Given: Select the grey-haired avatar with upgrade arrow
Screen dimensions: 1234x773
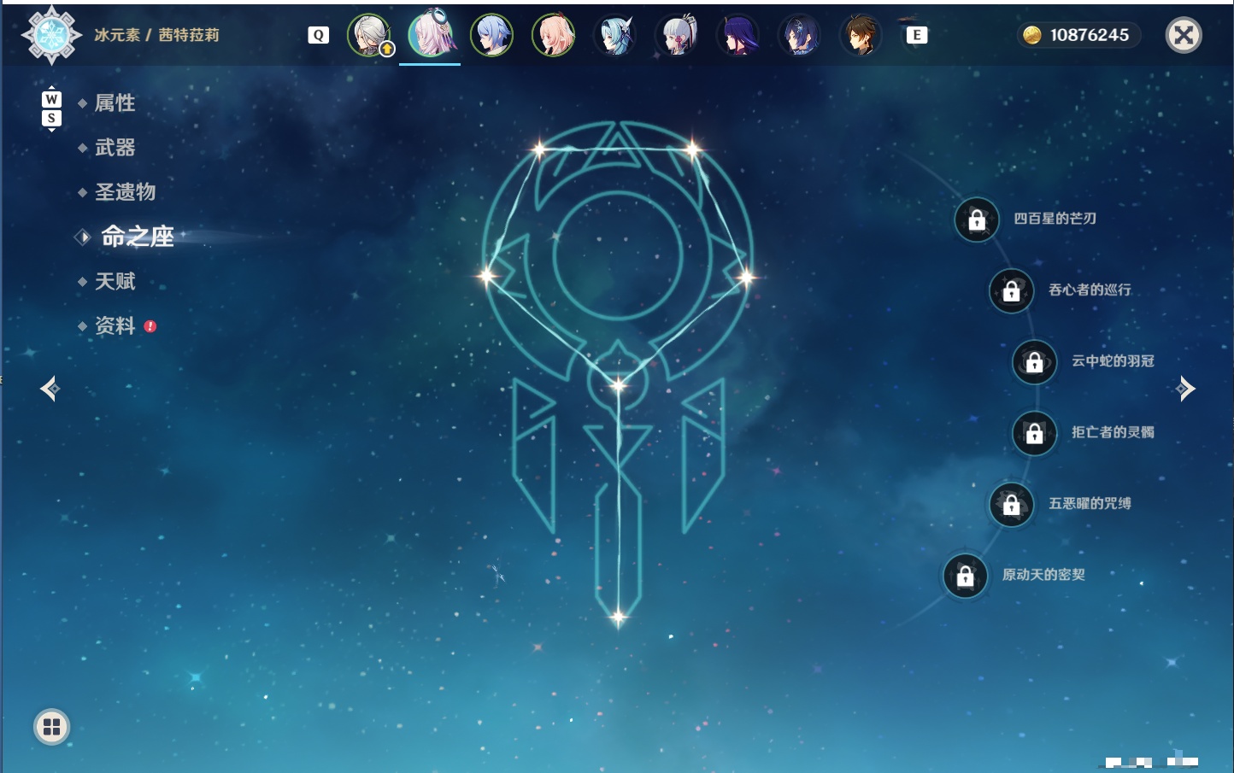Looking at the screenshot, I should [x=370, y=36].
